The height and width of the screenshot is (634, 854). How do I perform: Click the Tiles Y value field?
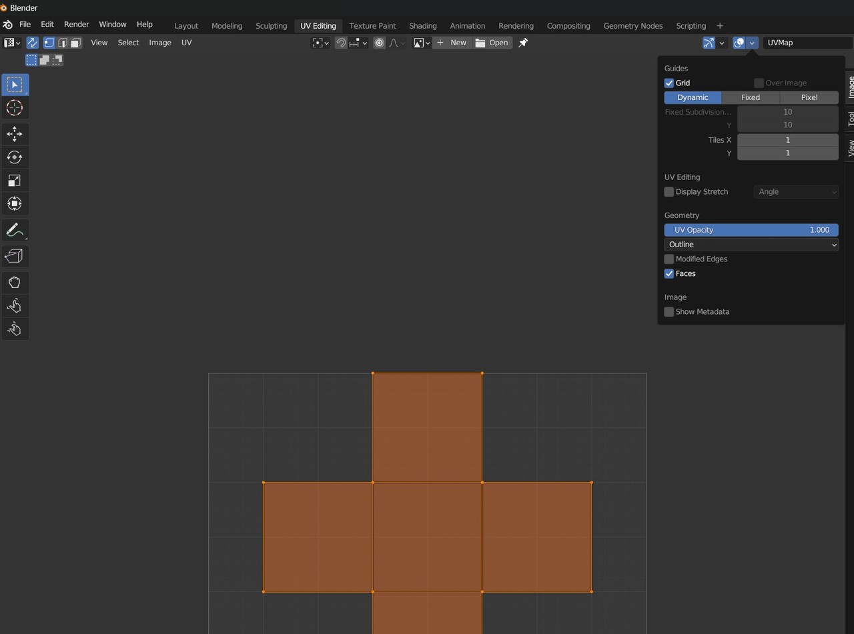click(788, 153)
